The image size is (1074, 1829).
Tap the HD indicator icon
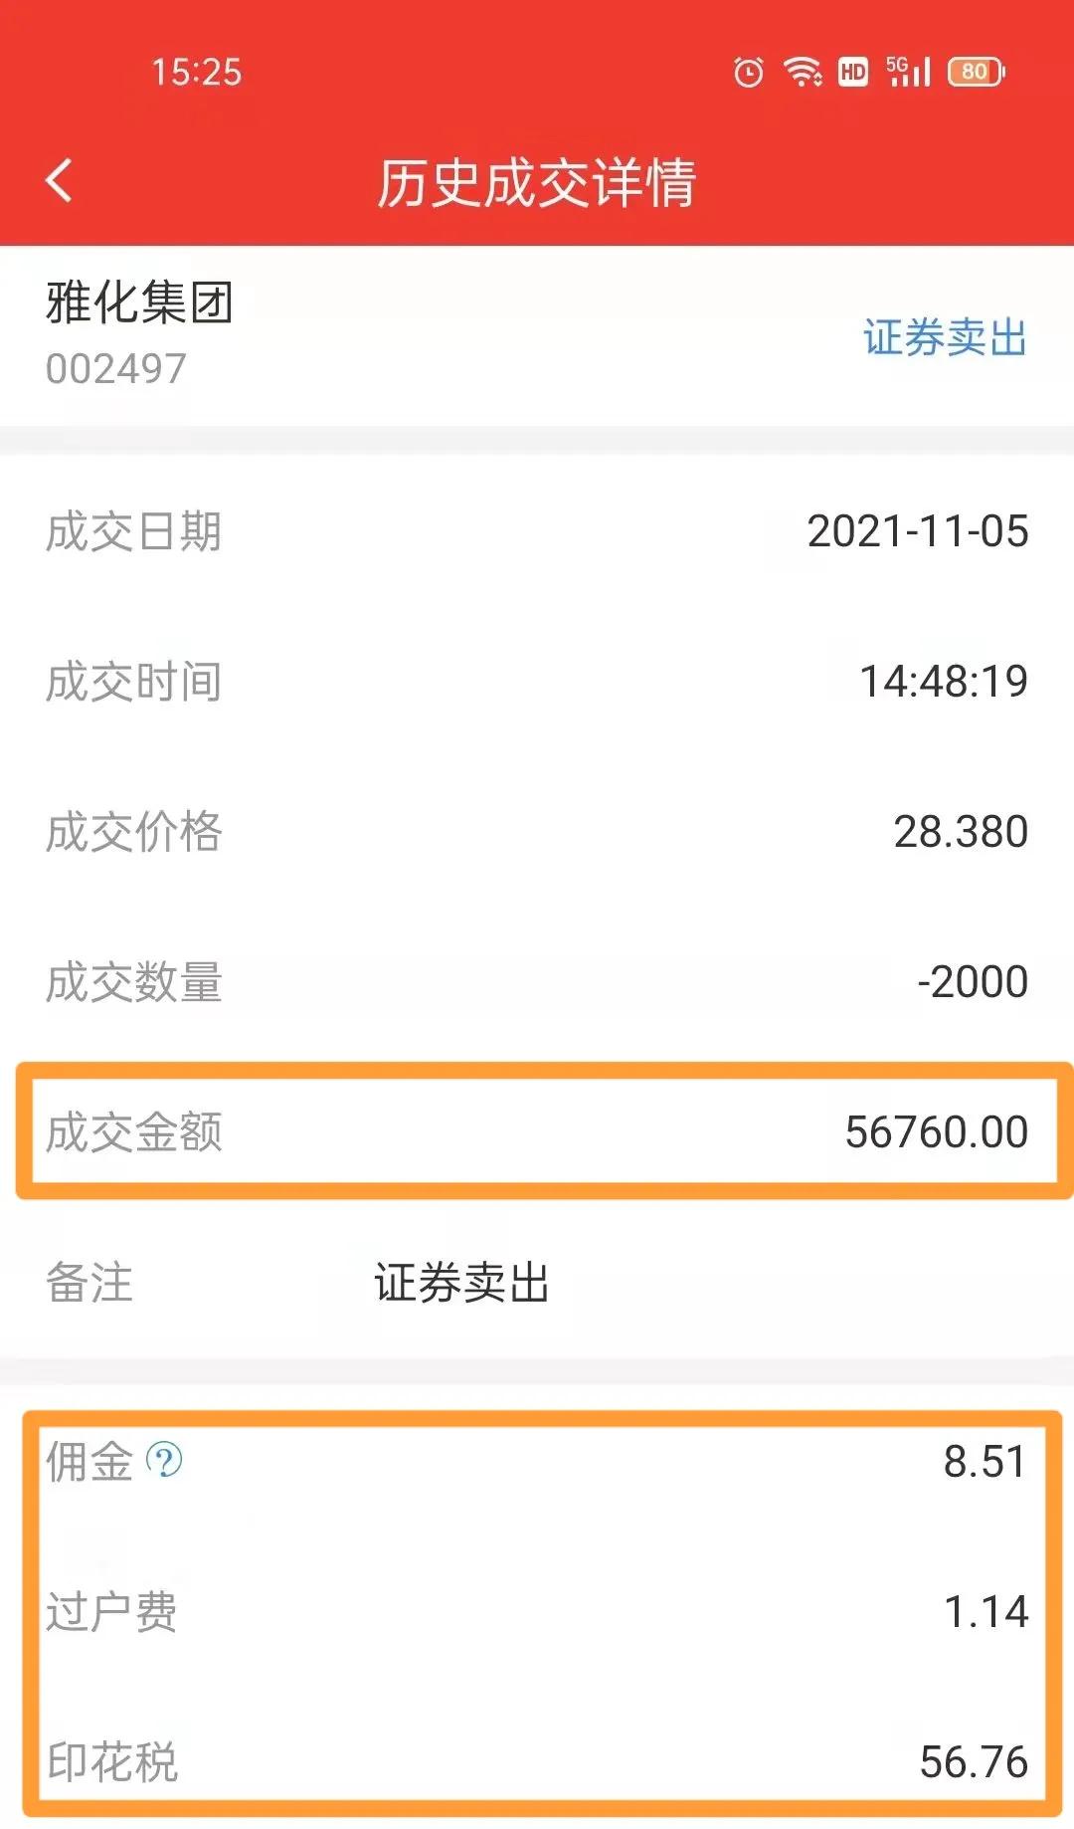click(853, 72)
